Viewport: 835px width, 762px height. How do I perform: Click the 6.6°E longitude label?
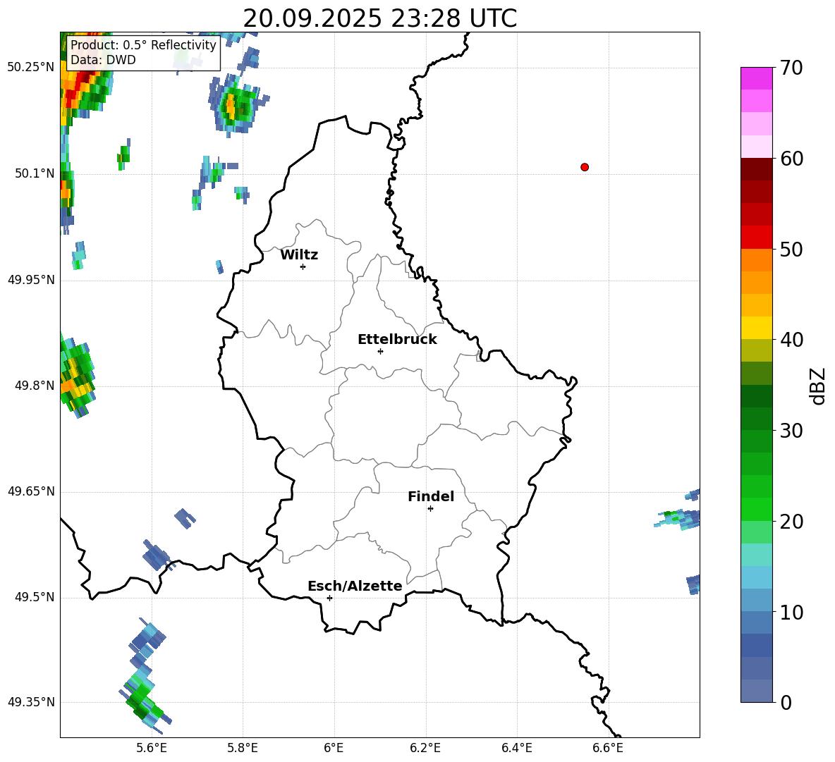click(608, 748)
